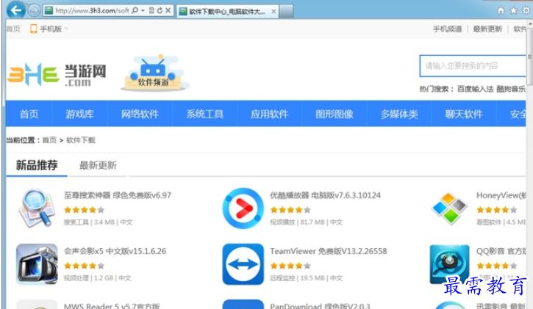Click the 3h3.com URL address field
This screenshot has height=309, width=533.
point(92,11)
